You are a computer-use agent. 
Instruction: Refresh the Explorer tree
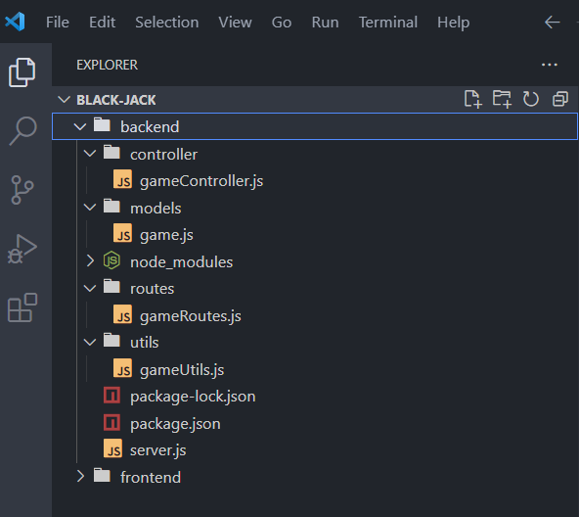coord(531,99)
